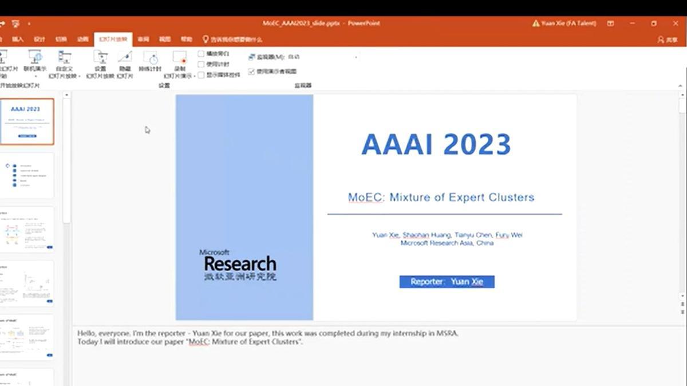Uncheck Use Presenter View (使用演示者视图)
This screenshot has width=687, height=386.
point(251,72)
